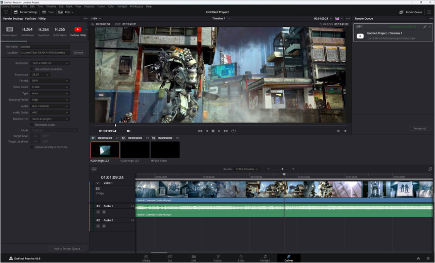Image resolution: width=435 pixels, height=263 pixels.
Task: Expand the Video Codec dropdown
Action: [50, 87]
